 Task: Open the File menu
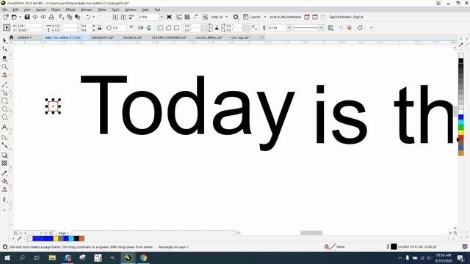tap(5, 10)
